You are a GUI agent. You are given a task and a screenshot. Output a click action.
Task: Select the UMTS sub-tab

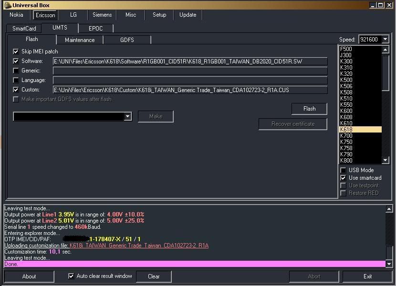click(60, 28)
